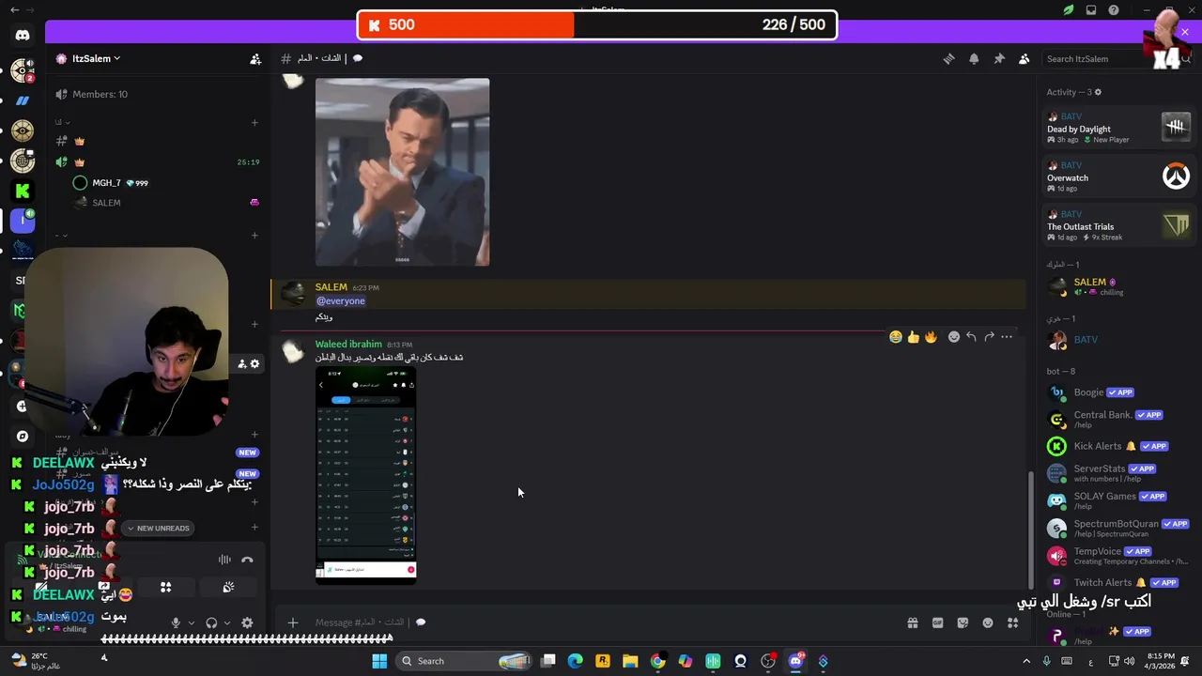
Task: Open The Outlast Trials activity card
Action: tap(1117, 224)
